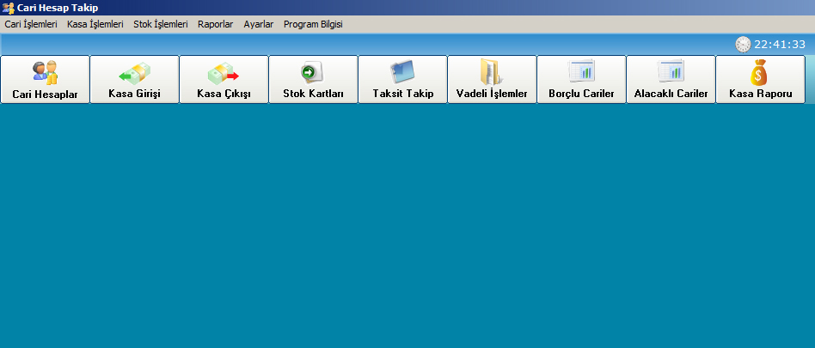Open Vadeli İşlemler folder button
Viewport: 815px width, 348px height.
tap(493, 79)
